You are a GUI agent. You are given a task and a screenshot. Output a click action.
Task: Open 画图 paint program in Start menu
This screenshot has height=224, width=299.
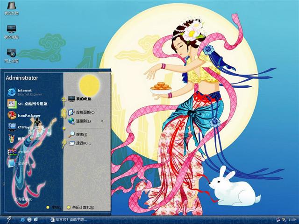(x=17, y=139)
